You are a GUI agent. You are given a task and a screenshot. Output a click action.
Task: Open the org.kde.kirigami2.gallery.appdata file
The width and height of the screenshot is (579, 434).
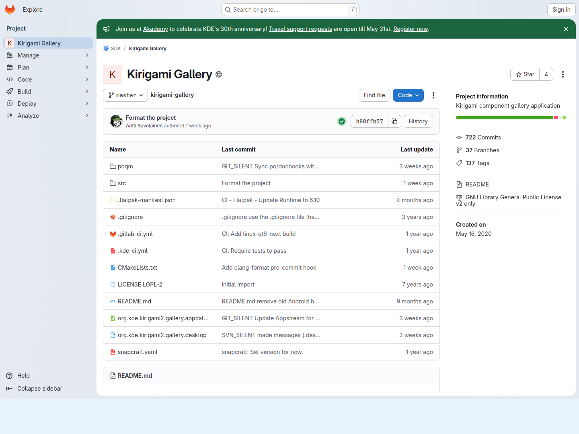coord(163,318)
